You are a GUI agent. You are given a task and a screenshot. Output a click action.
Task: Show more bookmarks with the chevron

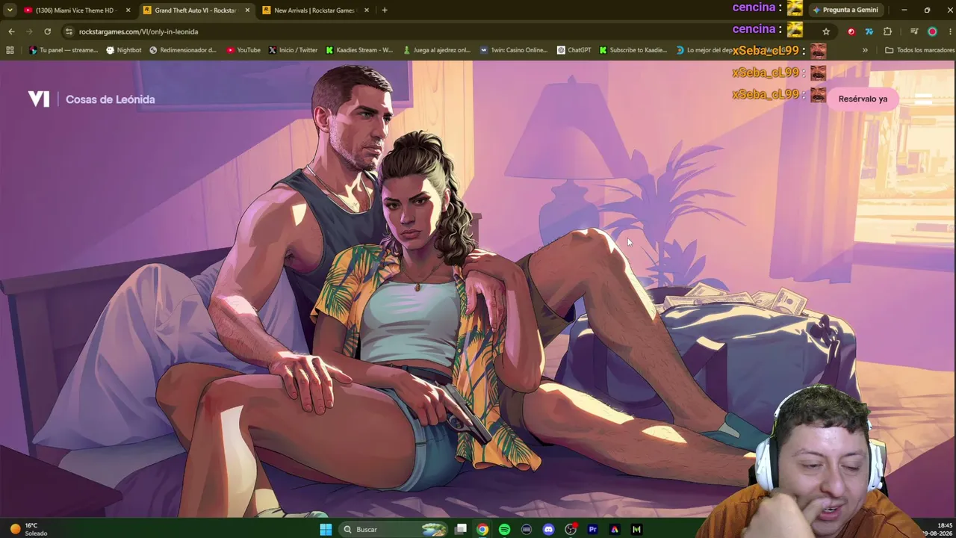(x=865, y=50)
